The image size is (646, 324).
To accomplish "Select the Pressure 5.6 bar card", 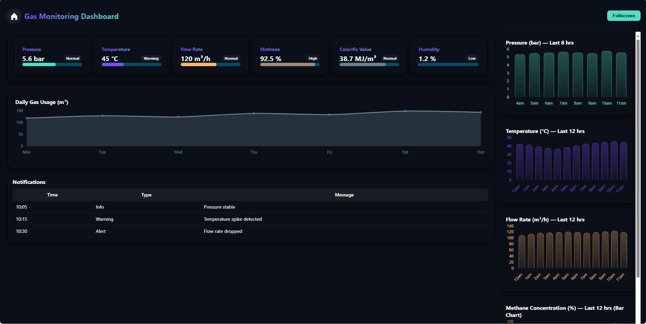I will (x=52, y=56).
